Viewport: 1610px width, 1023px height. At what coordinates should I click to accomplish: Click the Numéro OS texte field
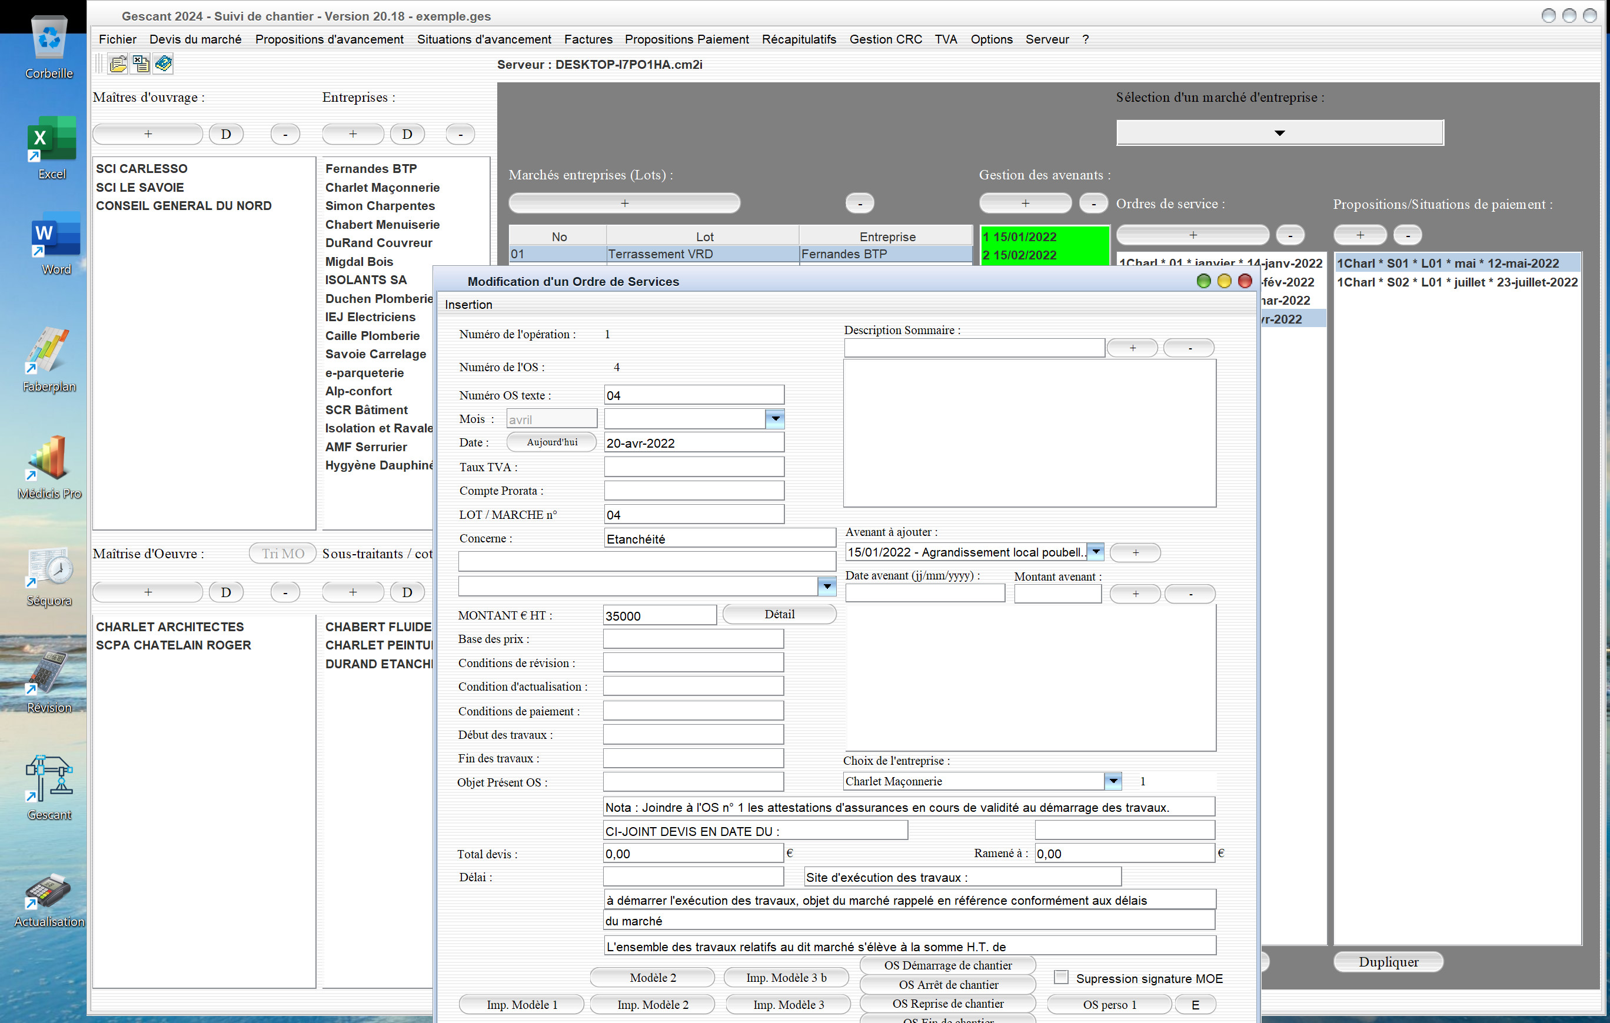694,395
